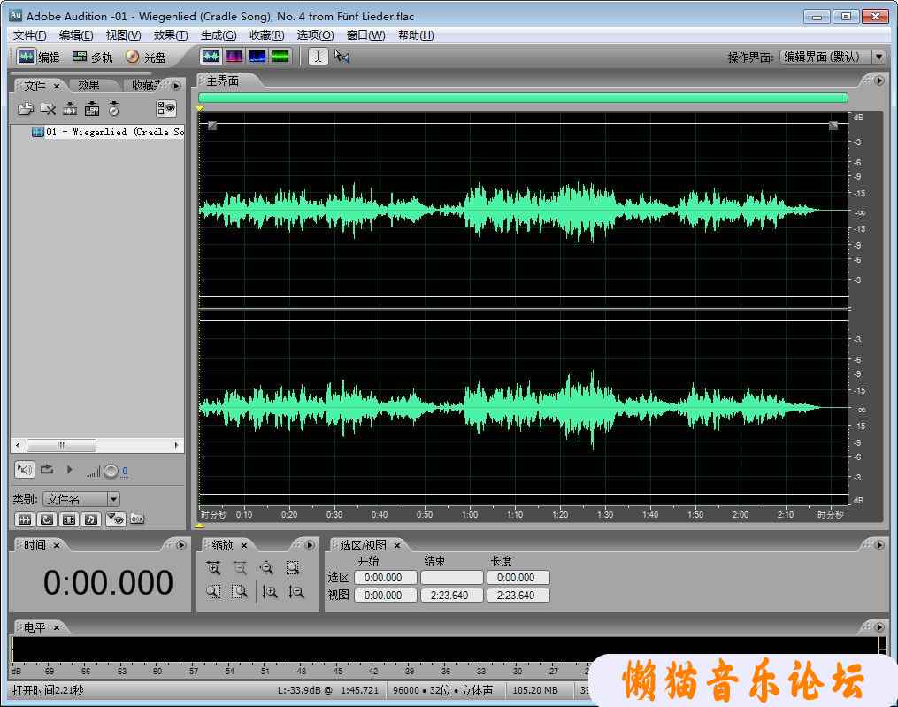Open the 类别 sort dropdown

tap(113, 499)
